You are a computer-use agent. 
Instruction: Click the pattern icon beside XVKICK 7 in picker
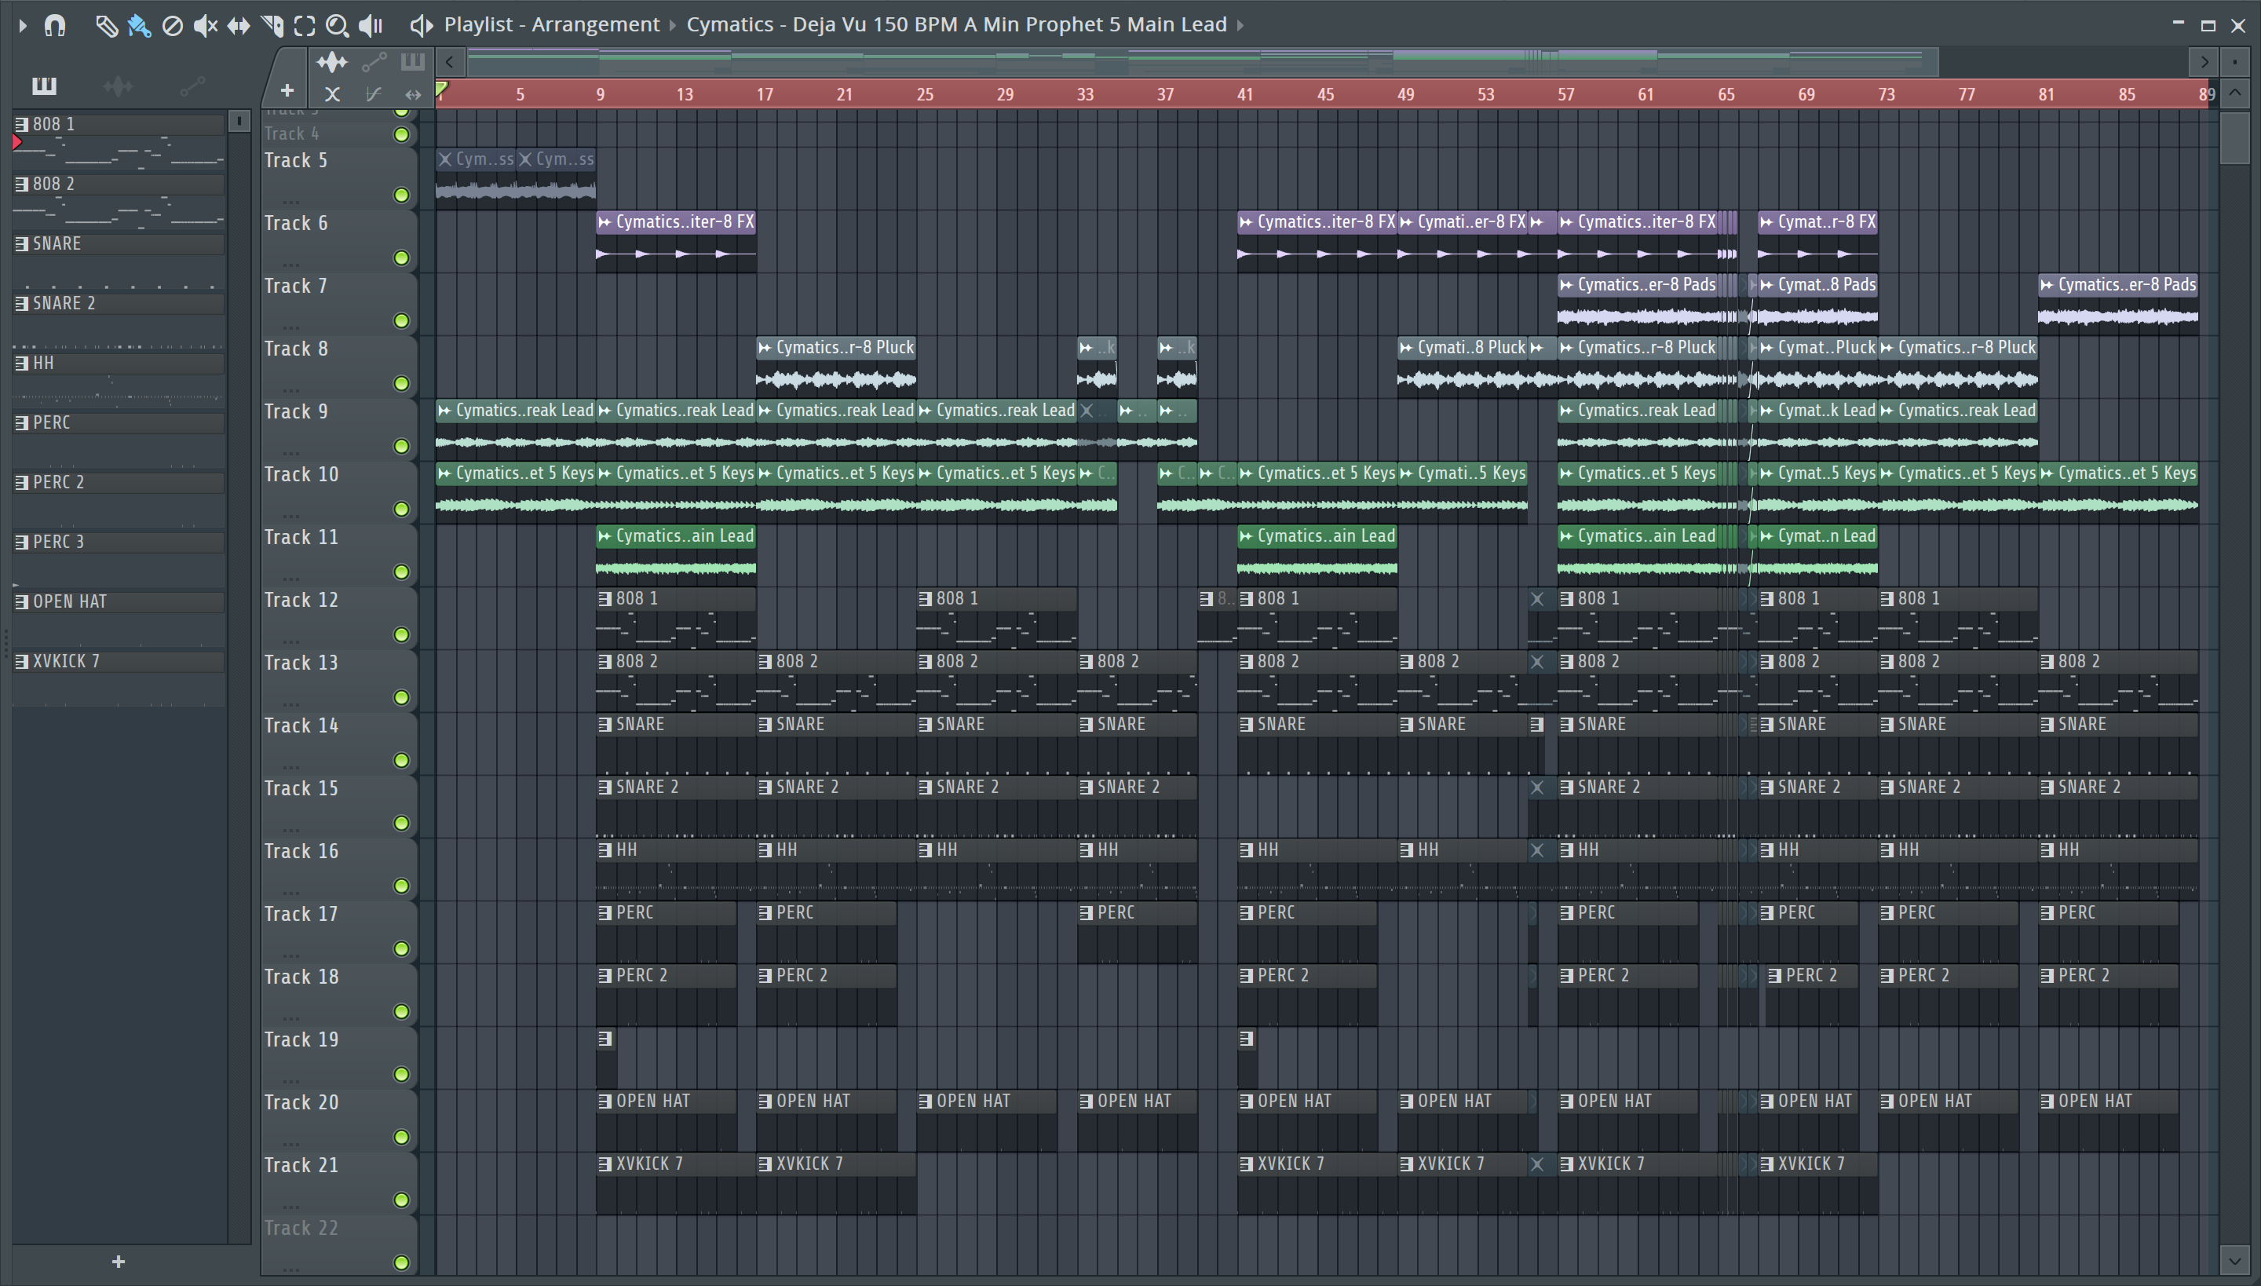pos(22,662)
